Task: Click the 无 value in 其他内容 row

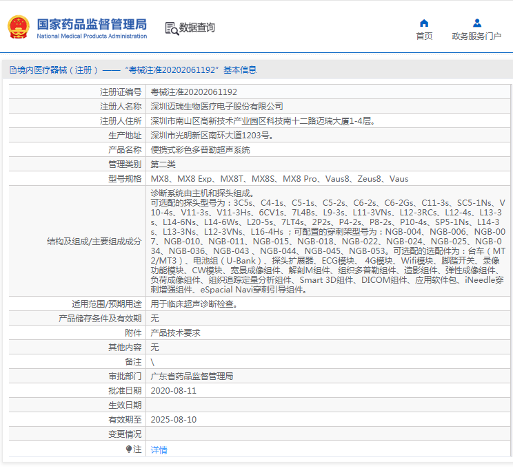Action: [x=154, y=347]
